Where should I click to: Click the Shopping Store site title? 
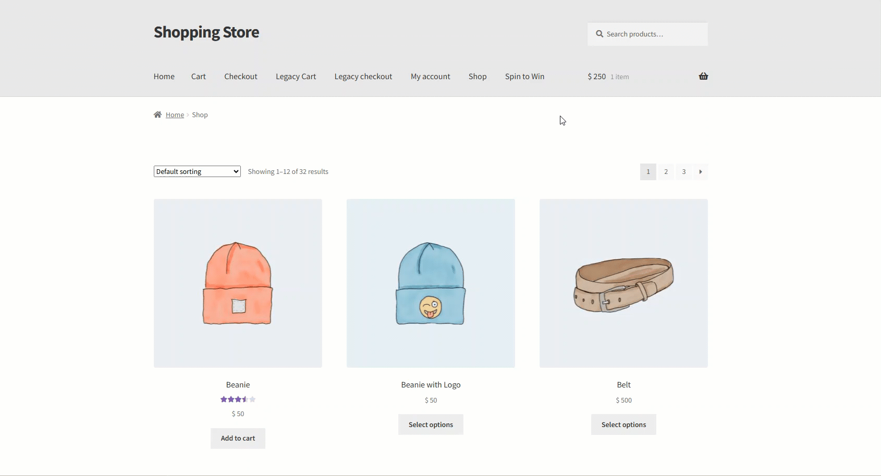click(206, 32)
